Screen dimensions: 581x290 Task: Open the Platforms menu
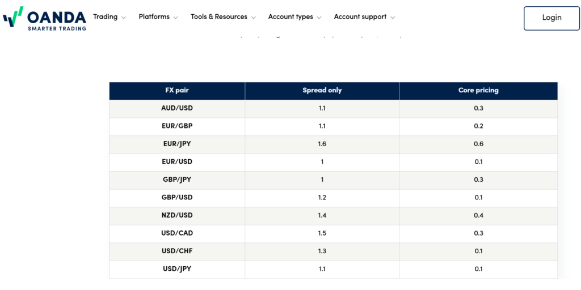(x=154, y=16)
